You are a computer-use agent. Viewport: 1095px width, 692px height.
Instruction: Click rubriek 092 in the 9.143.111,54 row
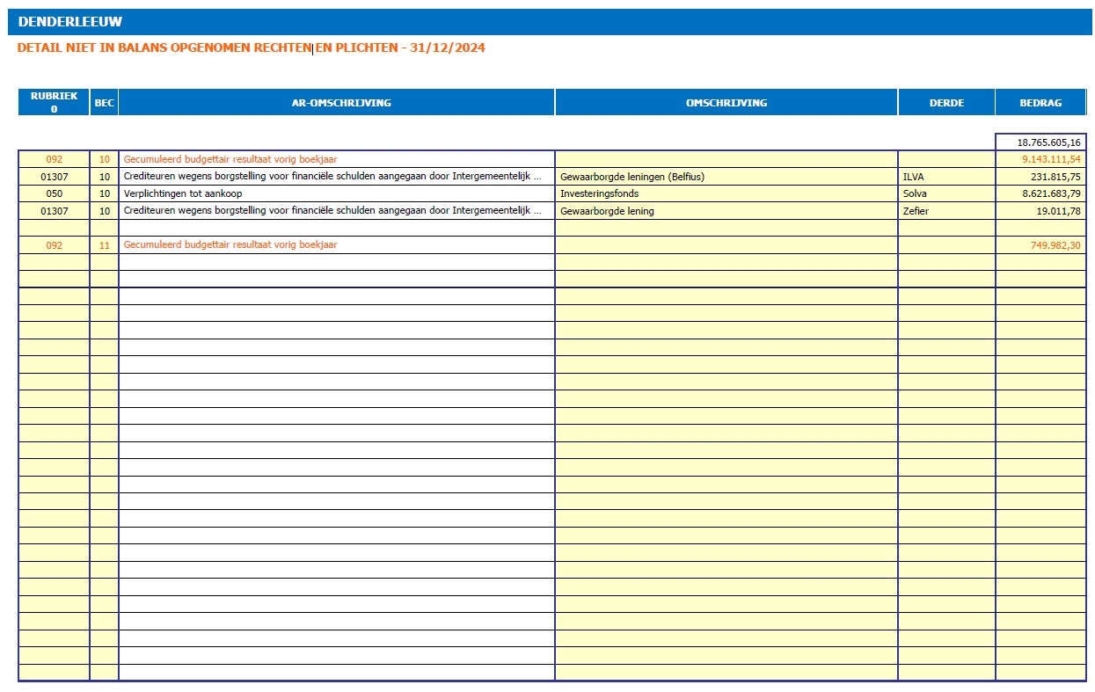[54, 160]
